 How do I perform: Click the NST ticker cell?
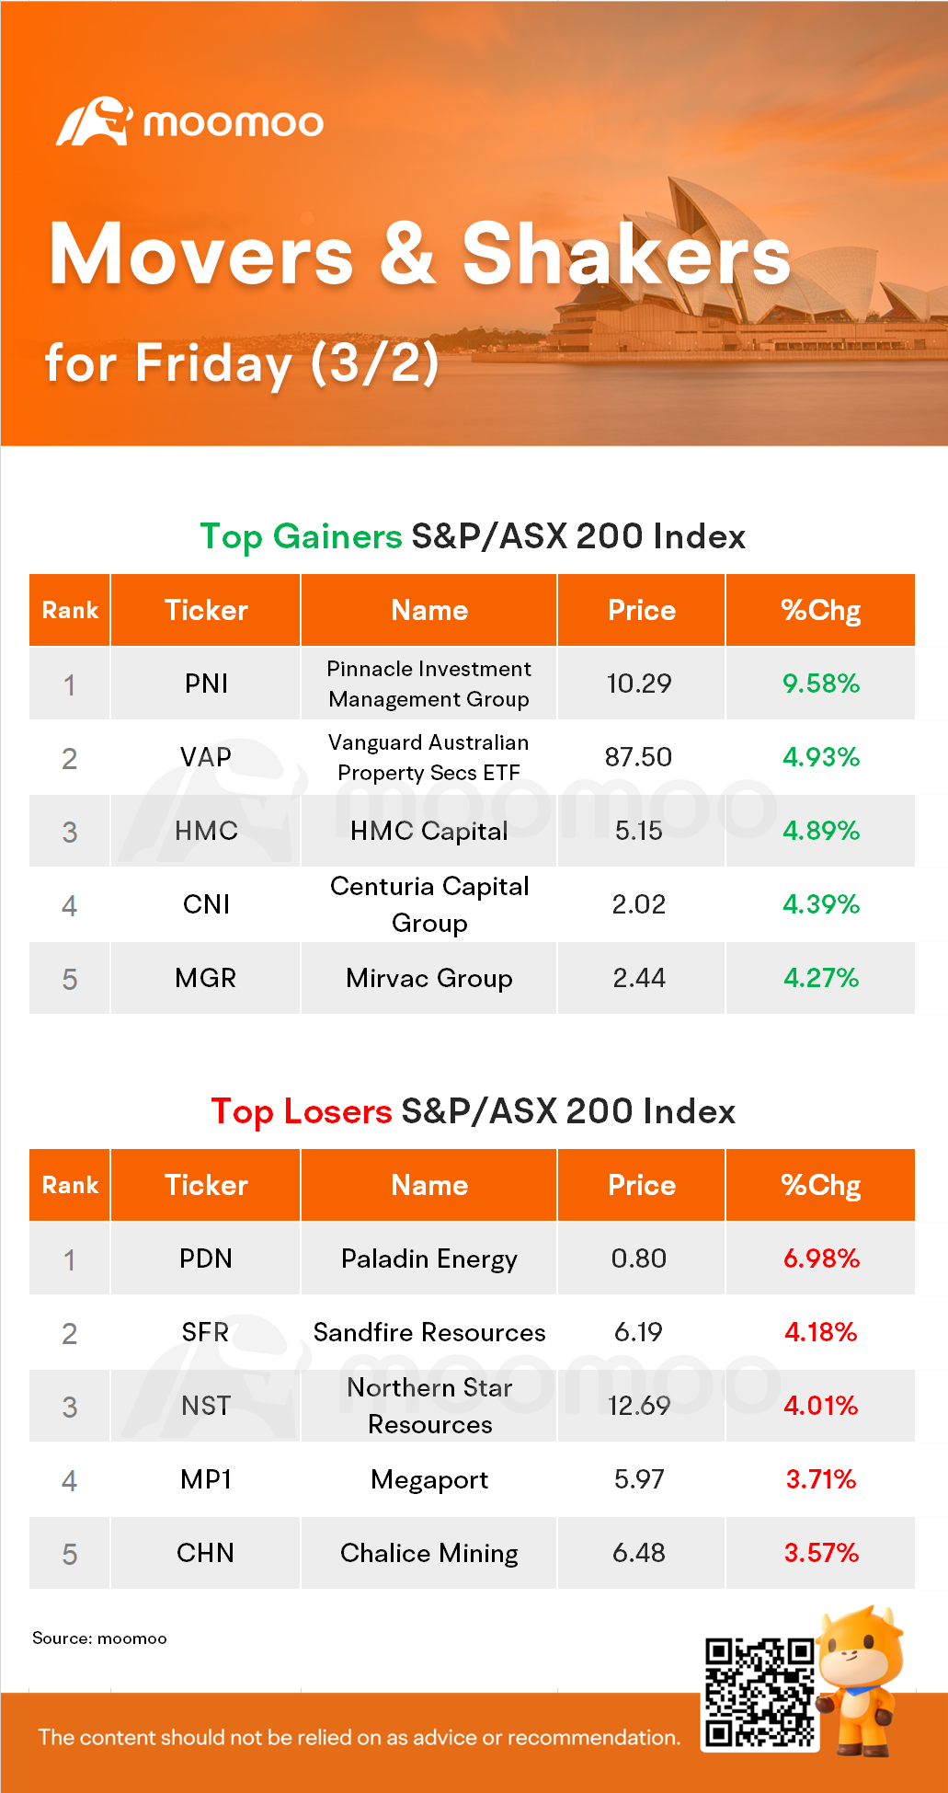coord(206,1406)
